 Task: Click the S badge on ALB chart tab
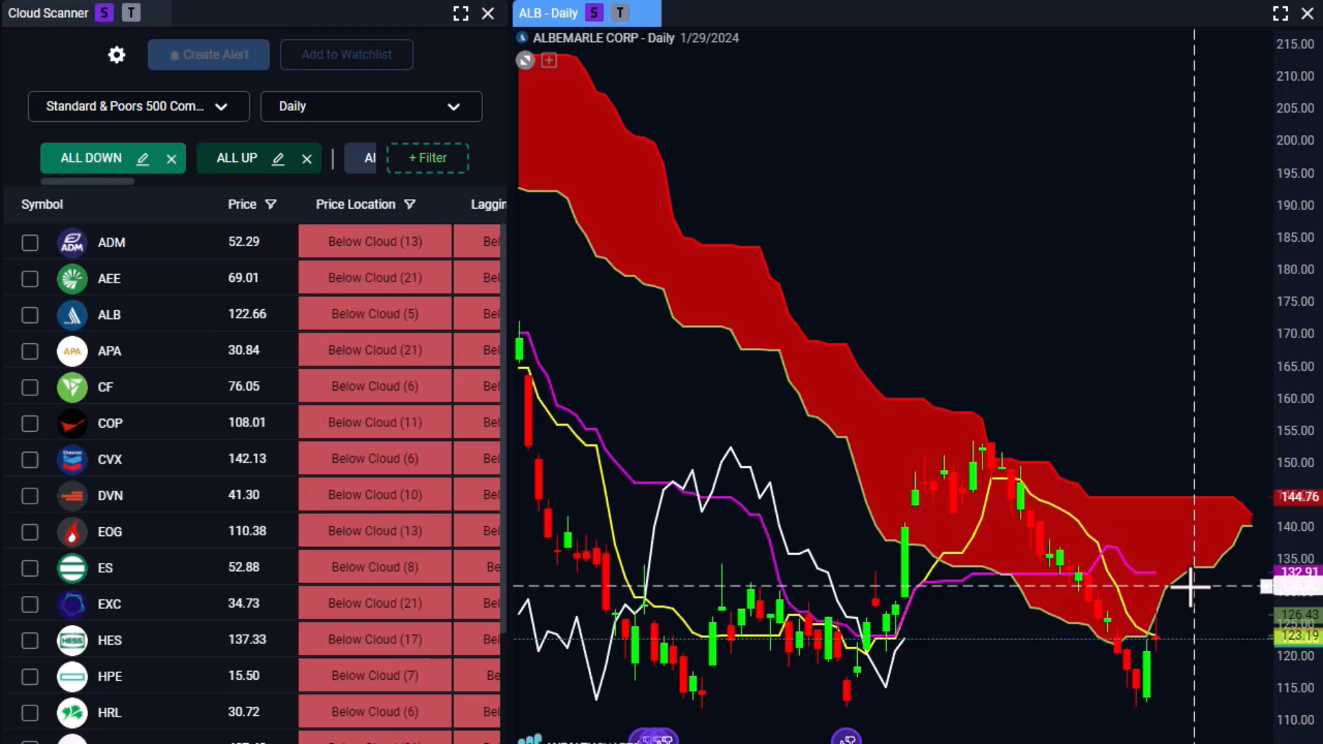594,13
